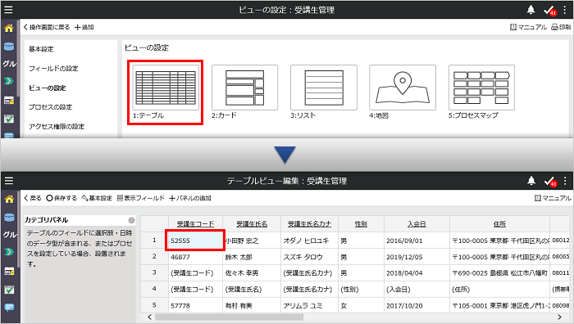The width and height of the screenshot is (574, 324).
Task: Click database icon in テーブルビュー編集 sidebar
Action: click(x=9, y=218)
